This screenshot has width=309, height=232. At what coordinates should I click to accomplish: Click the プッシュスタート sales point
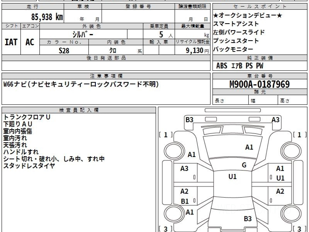(x=236, y=41)
